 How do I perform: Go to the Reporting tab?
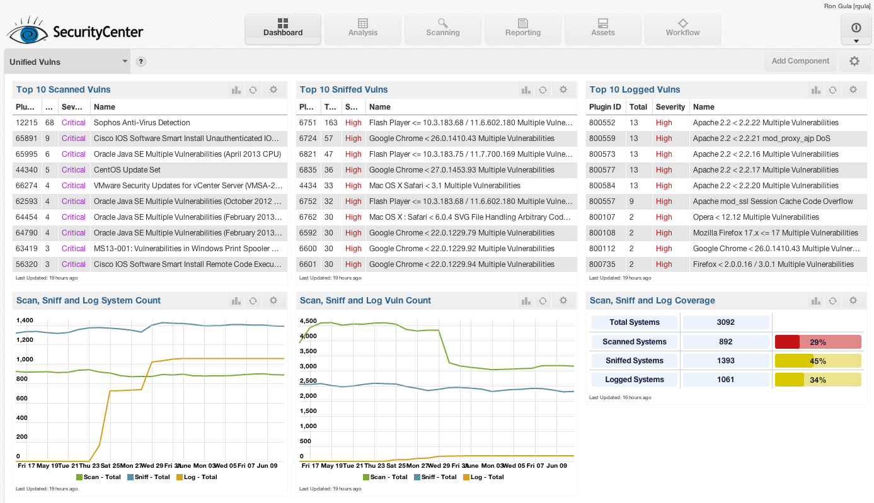pyautogui.click(x=523, y=29)
